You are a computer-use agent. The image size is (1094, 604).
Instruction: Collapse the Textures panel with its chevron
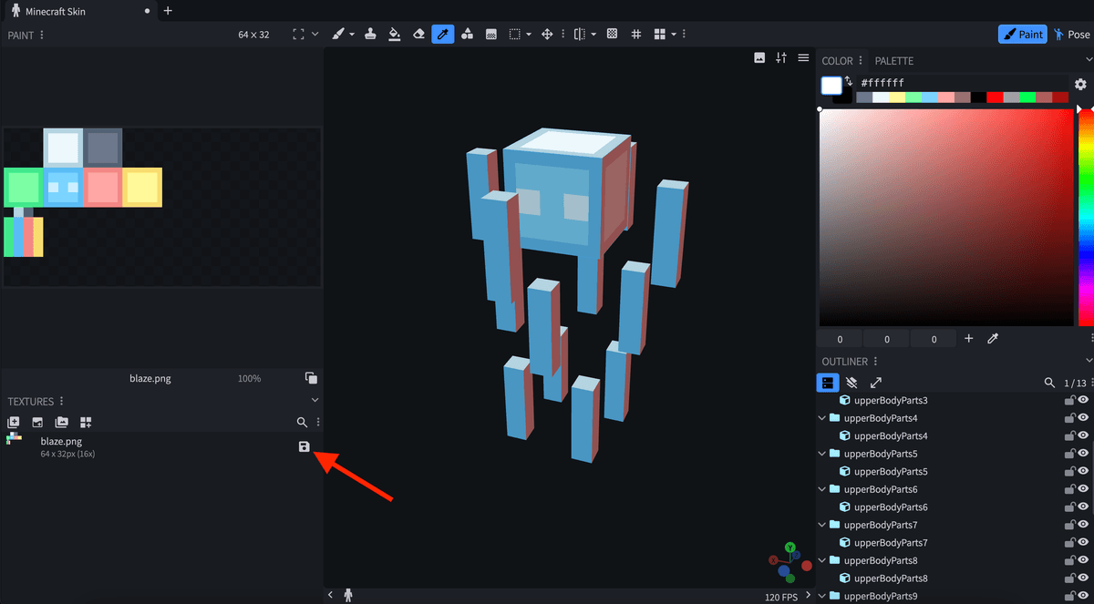pyautogui.click(x=315, y=399)
